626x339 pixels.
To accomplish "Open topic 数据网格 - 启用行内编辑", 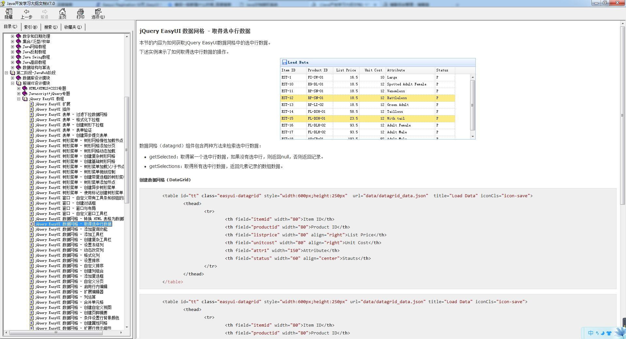I will pyautogui.click(x=71, y=287).
